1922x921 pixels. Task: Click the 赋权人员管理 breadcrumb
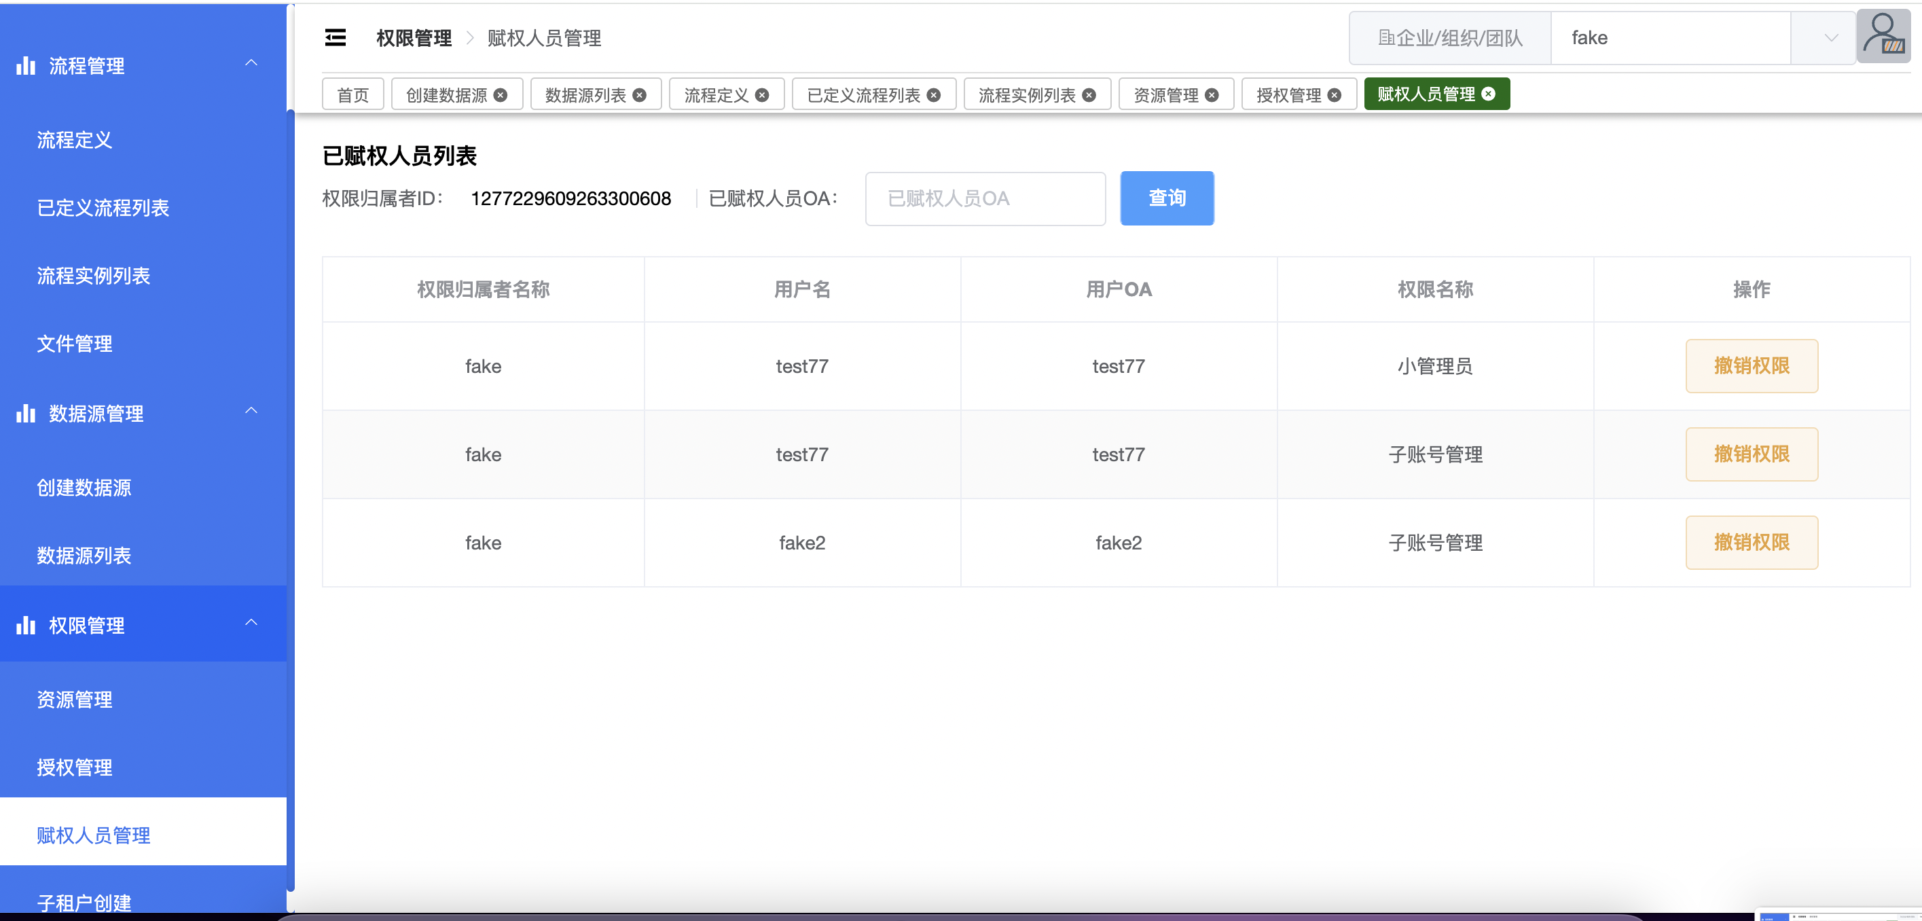[x=544, y=38]
